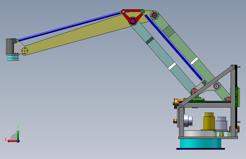This screenshot has height=159, width=246.
Task: Select the gray diagonal frame brace
Action: point(207,86)
